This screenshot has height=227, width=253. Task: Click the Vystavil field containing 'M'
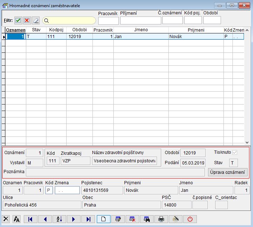point(35,163)
